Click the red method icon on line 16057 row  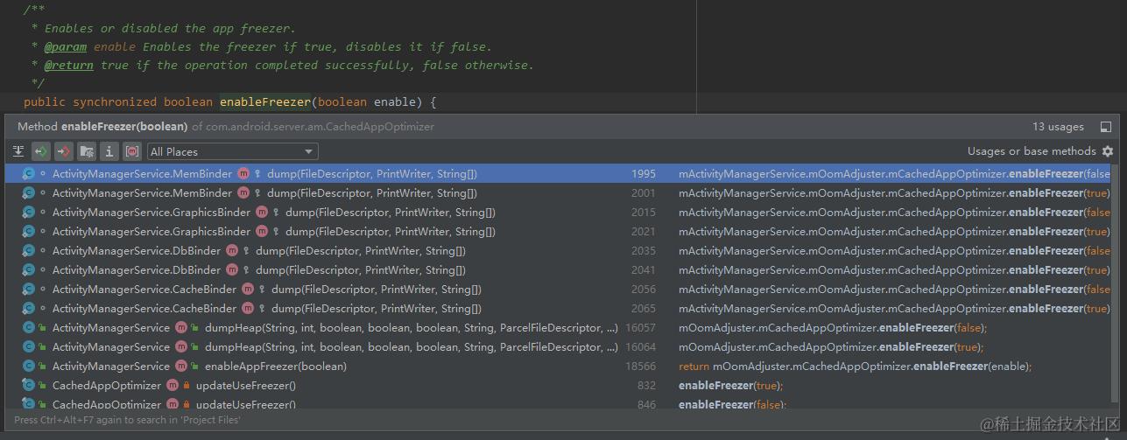[181, 328]
